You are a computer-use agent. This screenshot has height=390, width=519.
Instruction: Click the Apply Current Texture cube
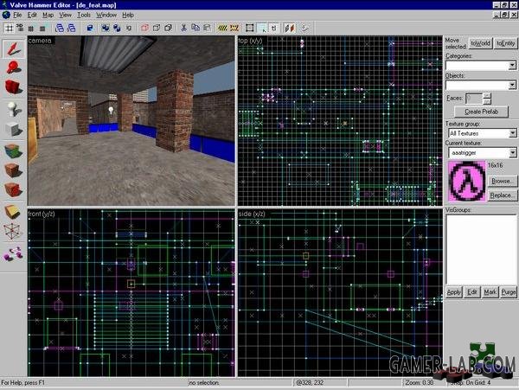13,170
